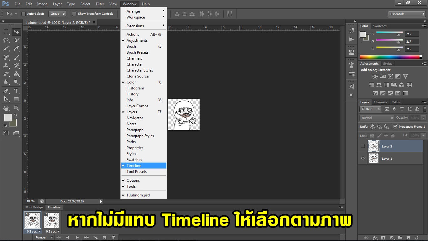Select the Rectangular Marquee tool

(x=6, y=32)
